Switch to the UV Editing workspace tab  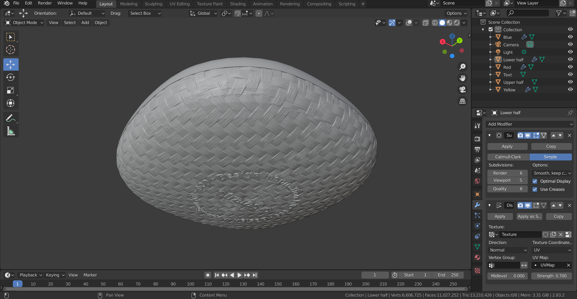pyautogui.click(x=179, y=4)
